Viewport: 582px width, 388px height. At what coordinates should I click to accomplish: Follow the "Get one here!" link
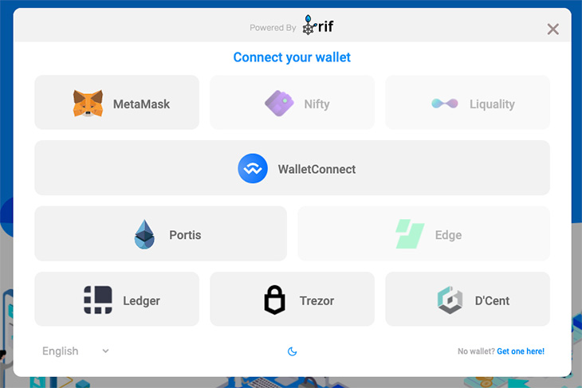[521, 351]
